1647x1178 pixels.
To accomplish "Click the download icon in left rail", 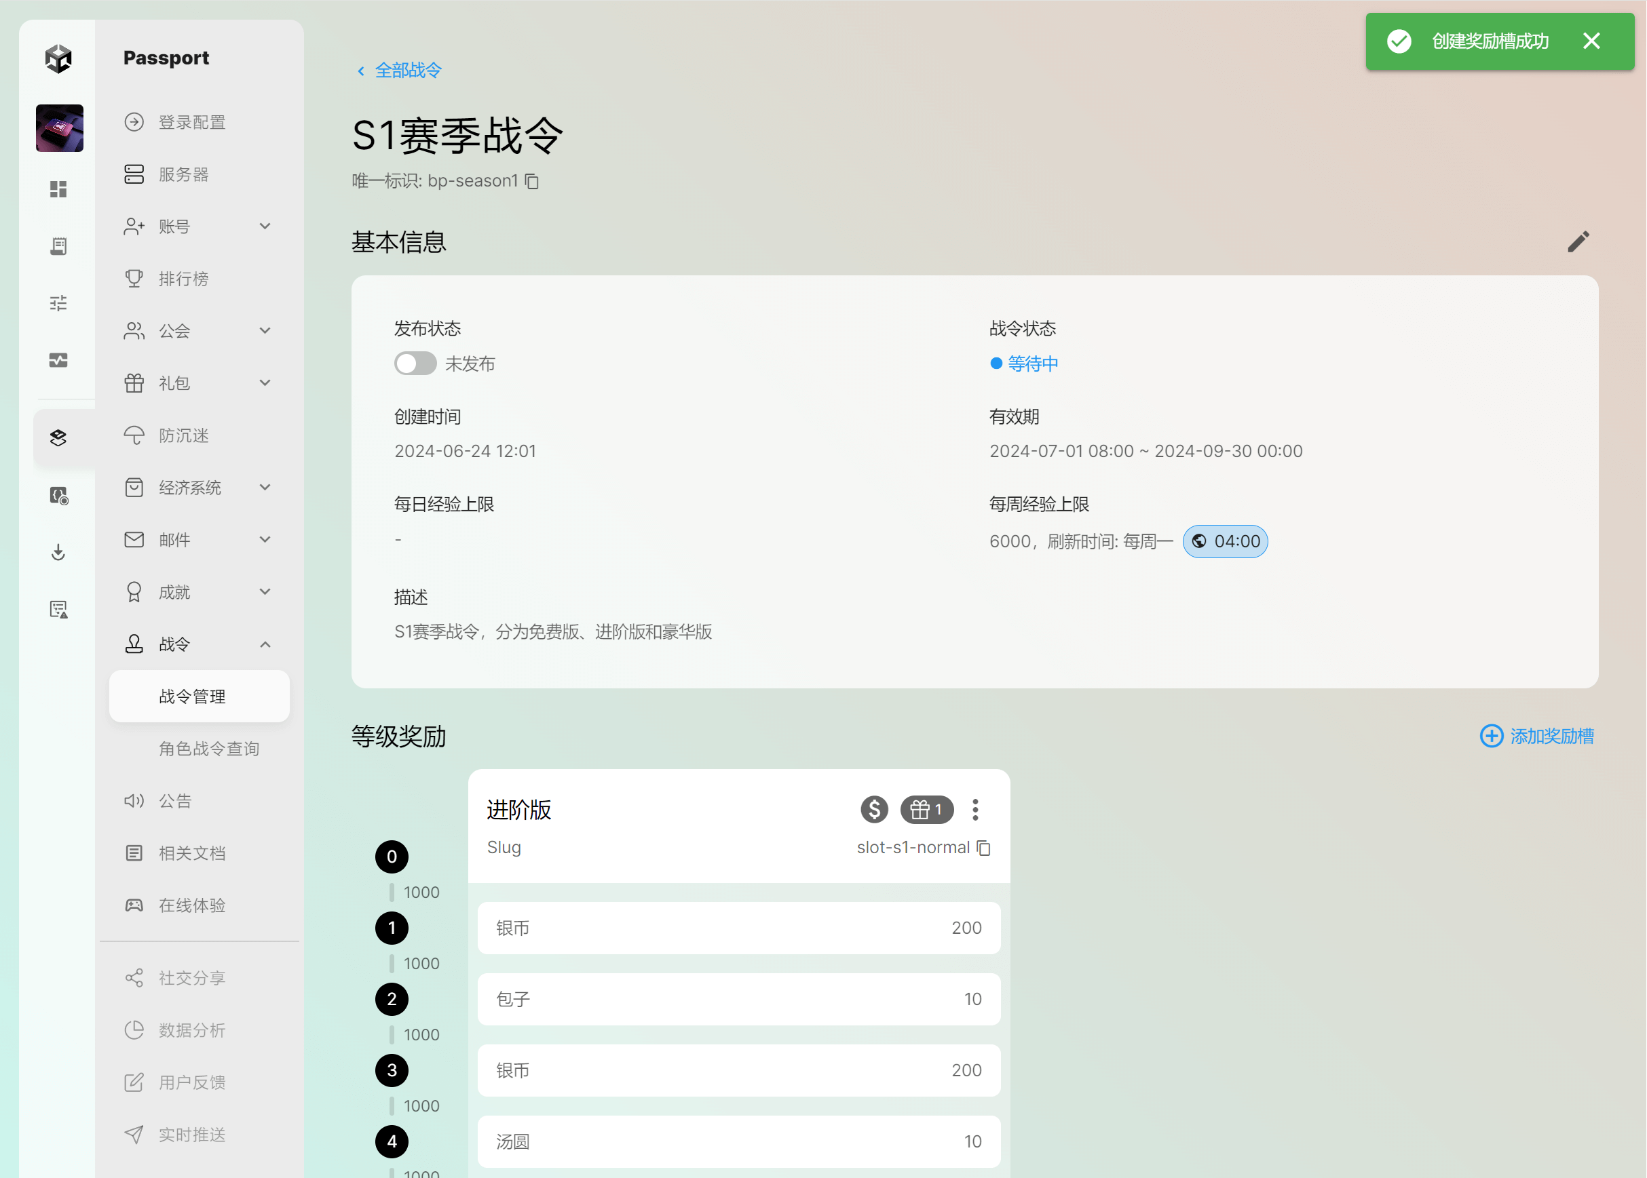I will click(x=58, y=553).
